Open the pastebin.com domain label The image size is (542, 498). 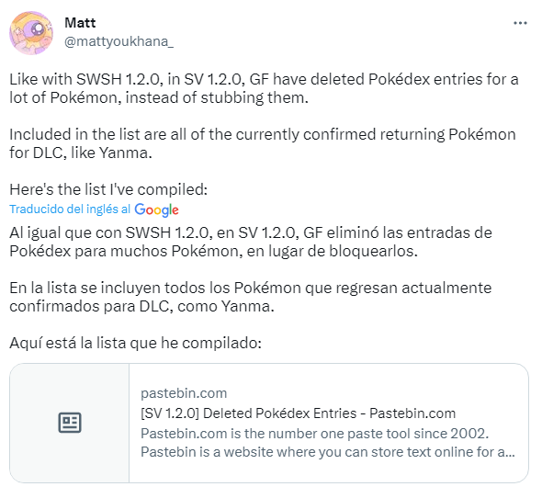click(x=184, y=393)
